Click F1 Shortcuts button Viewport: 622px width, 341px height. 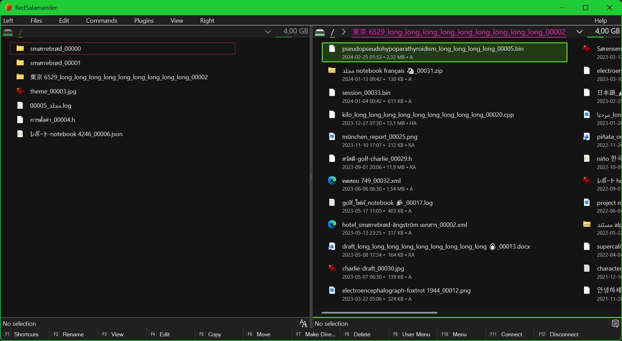click(25, 334)
